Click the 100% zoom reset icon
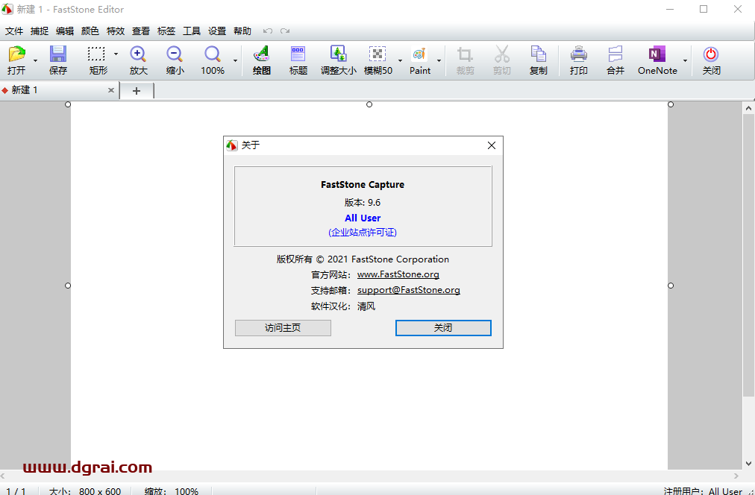This screenshot has height=495, width=755. [x=213, y=60]
